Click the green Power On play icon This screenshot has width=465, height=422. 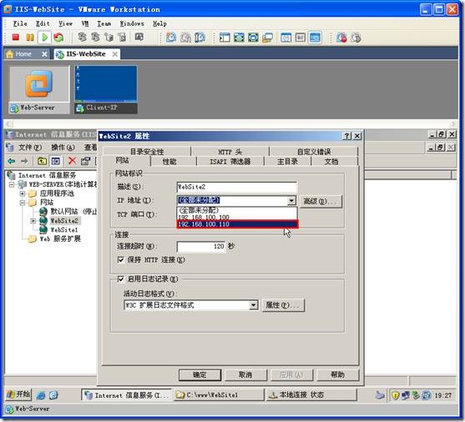(x=45, y=38)
